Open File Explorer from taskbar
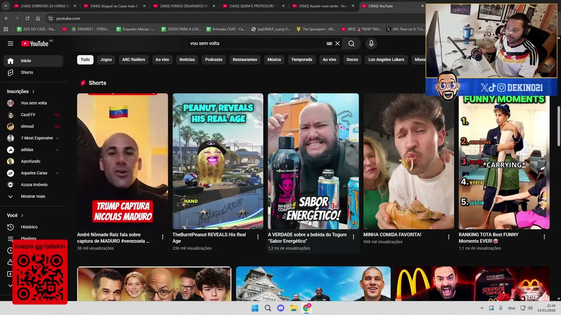561x315 pixels. point(294,308)
